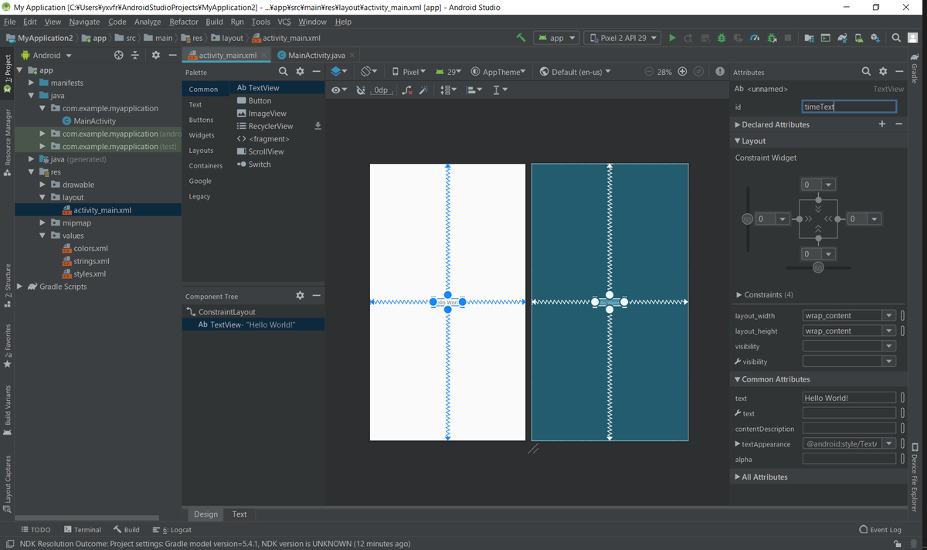Adjust the vertical bias slider handle
The image size is (927, 550).
pos(747,219)
